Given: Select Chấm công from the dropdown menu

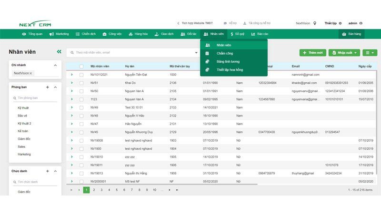Looking at the screenshot, I should pyautogui.click(x=224, y=53).
